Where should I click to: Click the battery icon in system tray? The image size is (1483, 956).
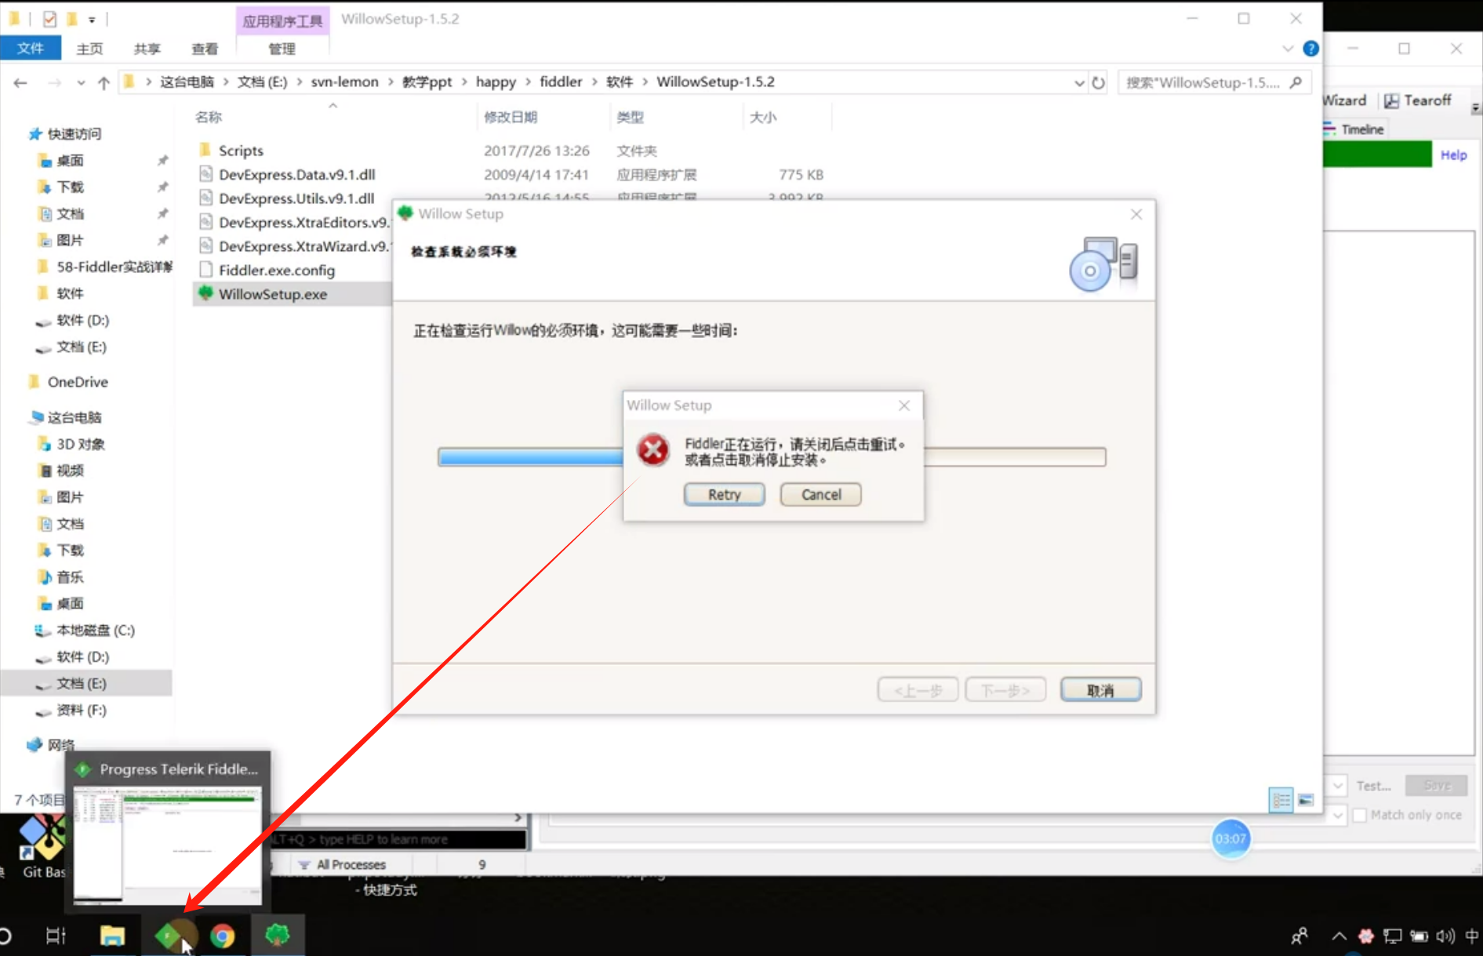(x=1419, y=936)
